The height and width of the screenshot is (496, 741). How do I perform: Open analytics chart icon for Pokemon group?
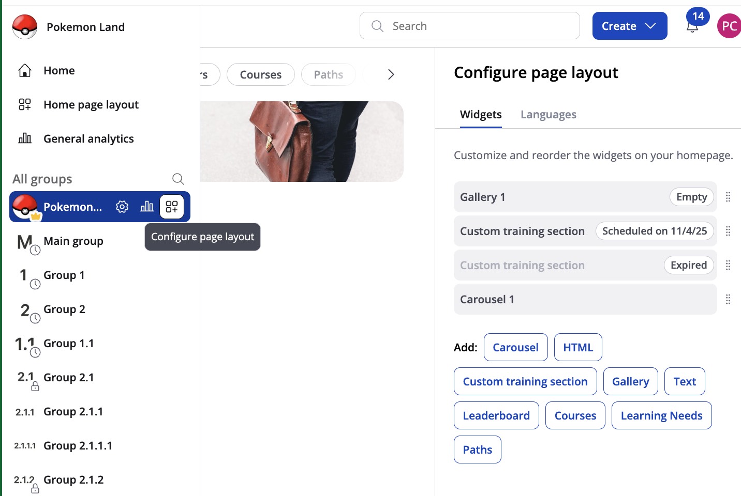[x=147, y=207]
